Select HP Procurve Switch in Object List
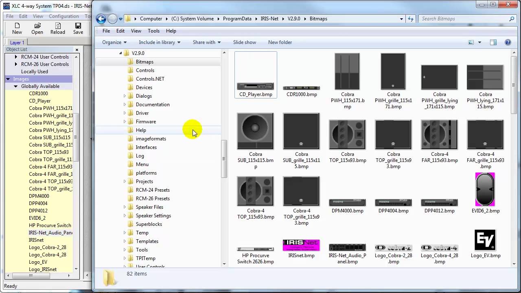521x293 pixels. click(50, 225)
